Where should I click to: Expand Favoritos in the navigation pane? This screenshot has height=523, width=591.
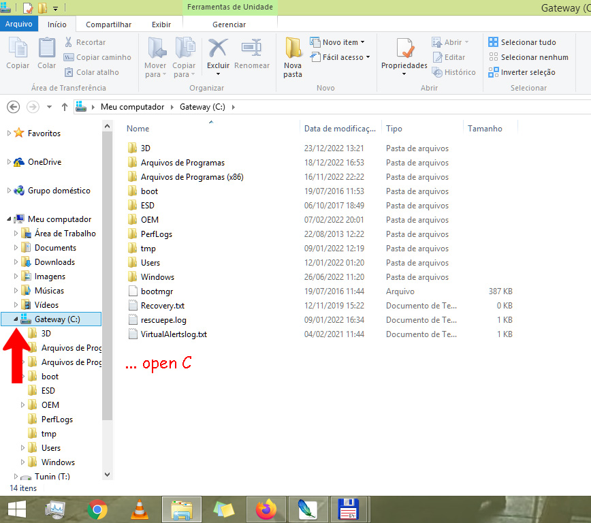tap(9, 133)
